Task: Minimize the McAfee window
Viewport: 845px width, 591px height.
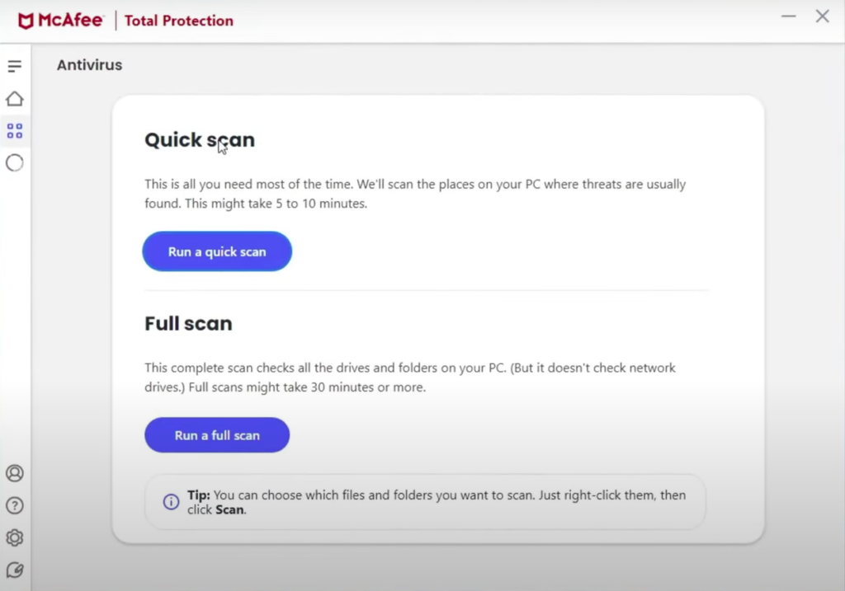Action: pyautogui.click(x=789, y=16)
